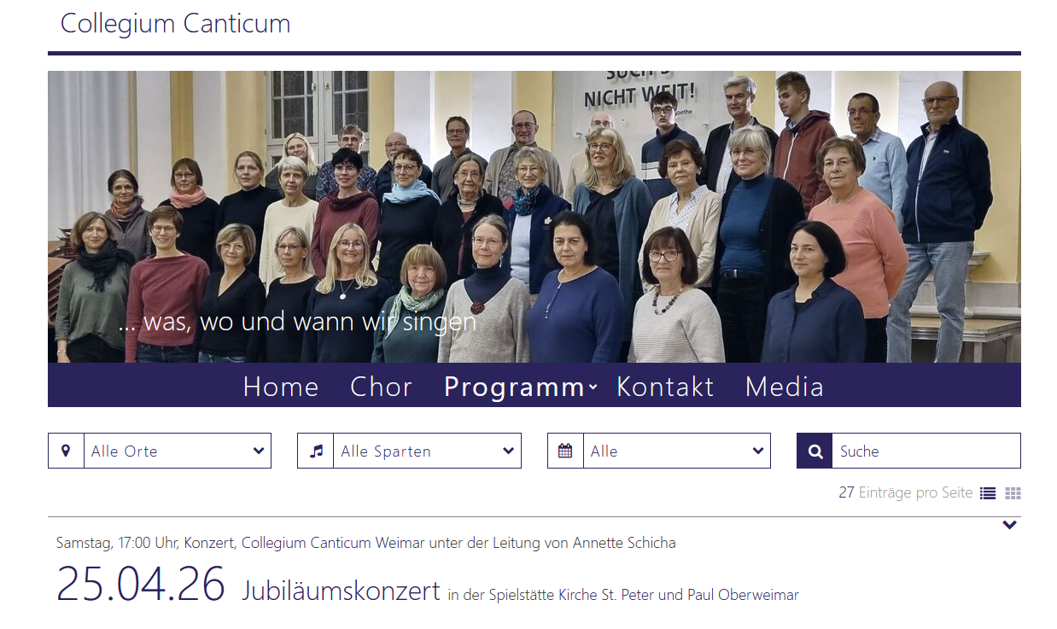Click the choir group photo banner
The image size is (1057, 629).
click(x=534, y=217)
